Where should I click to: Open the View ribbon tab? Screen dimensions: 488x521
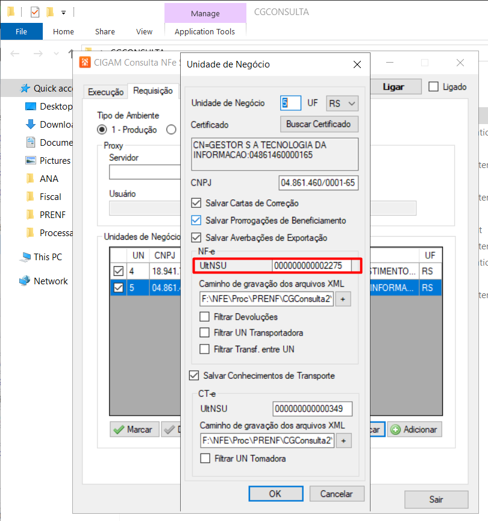tap(144, 31)
